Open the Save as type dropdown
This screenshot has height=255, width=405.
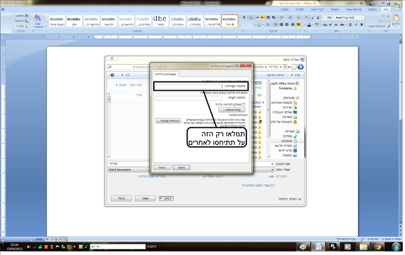coord(273,169)
